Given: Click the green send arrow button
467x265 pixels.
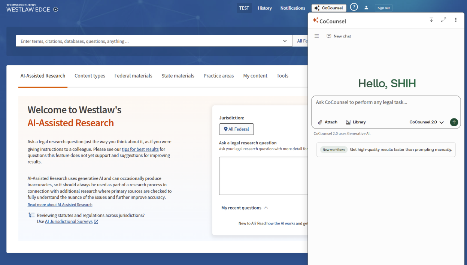Looking at the screenshot, I should [454, 122].
